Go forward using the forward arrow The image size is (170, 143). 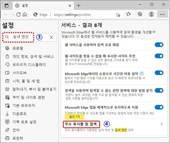(12, 14)
